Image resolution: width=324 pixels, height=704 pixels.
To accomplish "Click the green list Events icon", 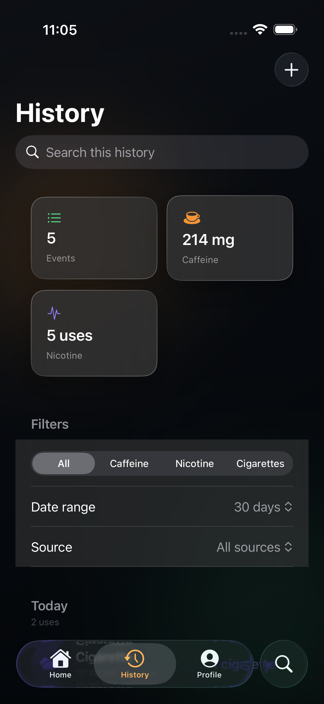I will pyautogui.click(x=54, y=218).
